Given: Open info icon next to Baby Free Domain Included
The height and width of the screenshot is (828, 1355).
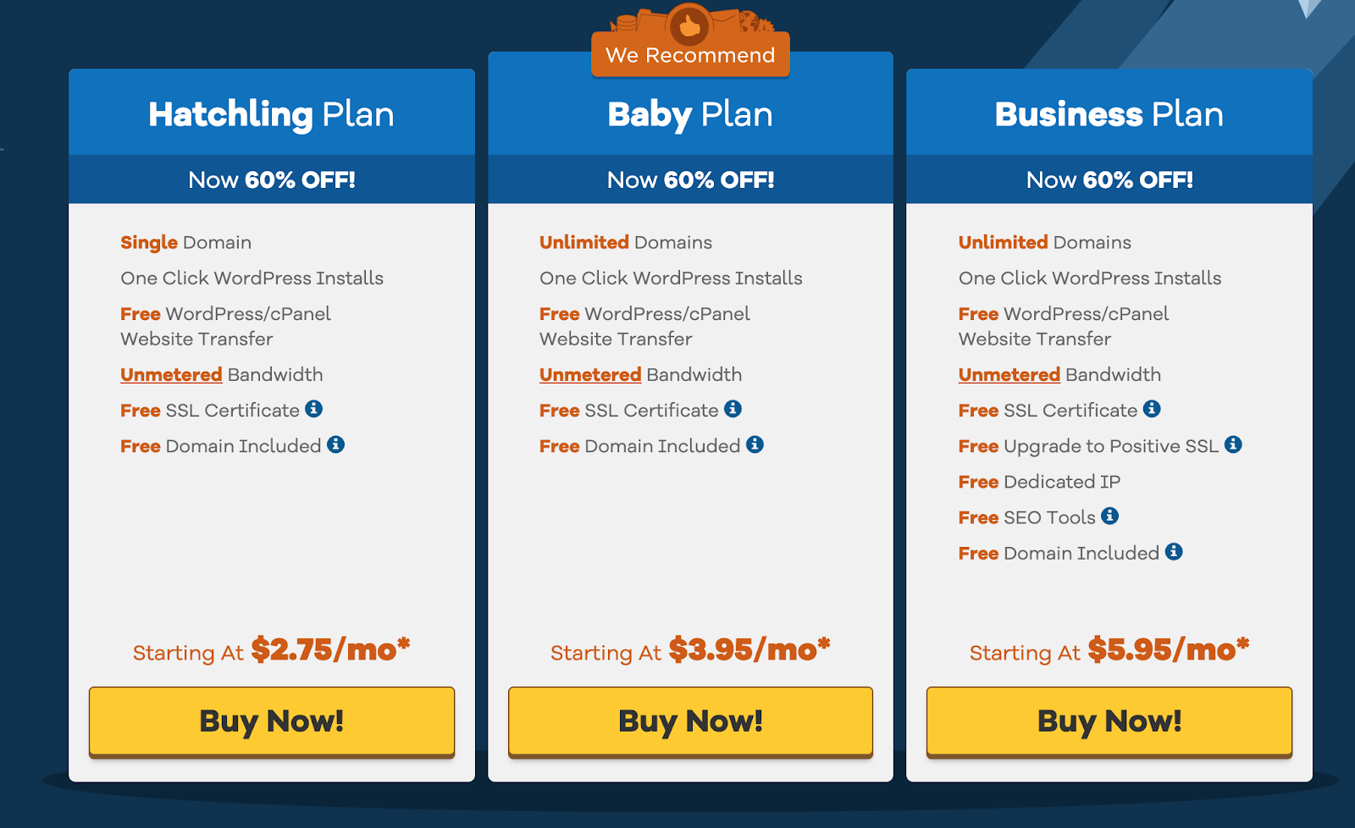Looking at the screenshot, I should tap(755, 444).
